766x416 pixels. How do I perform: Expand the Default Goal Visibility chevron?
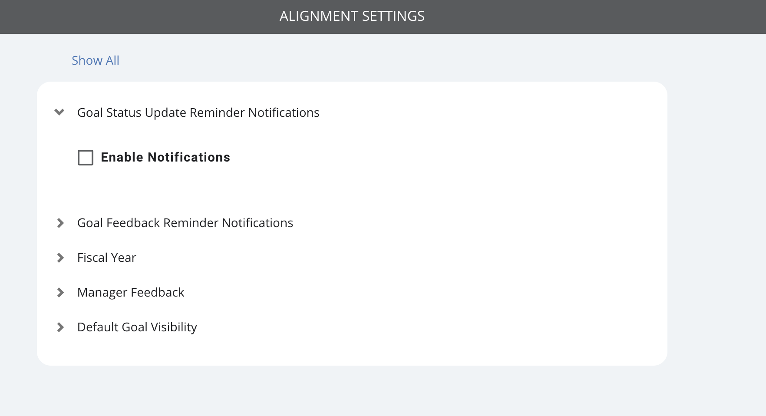click(x=60, y=327)
